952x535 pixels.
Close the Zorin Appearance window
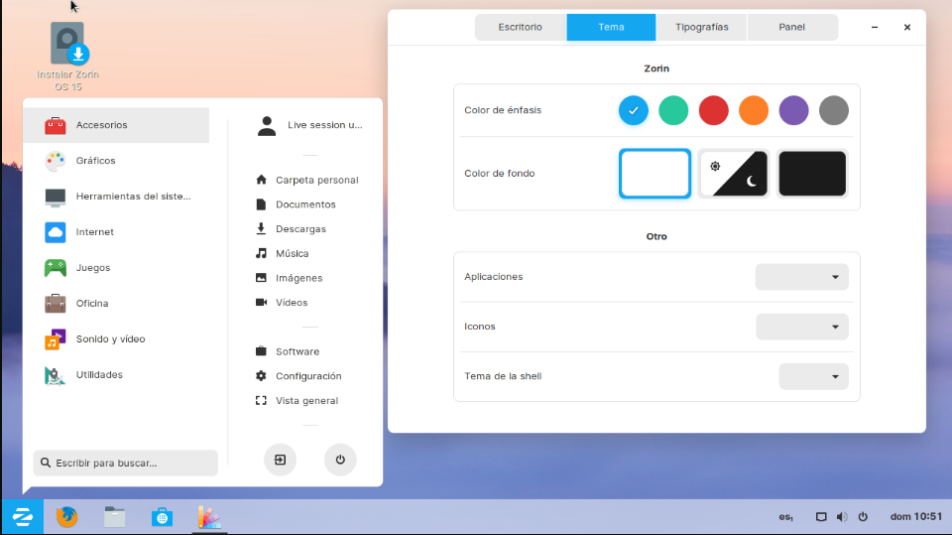907,28
